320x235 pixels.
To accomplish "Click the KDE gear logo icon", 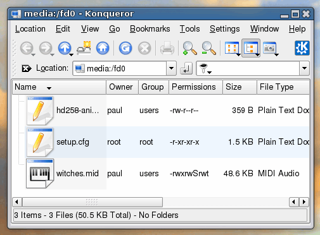I will (302, 48).
